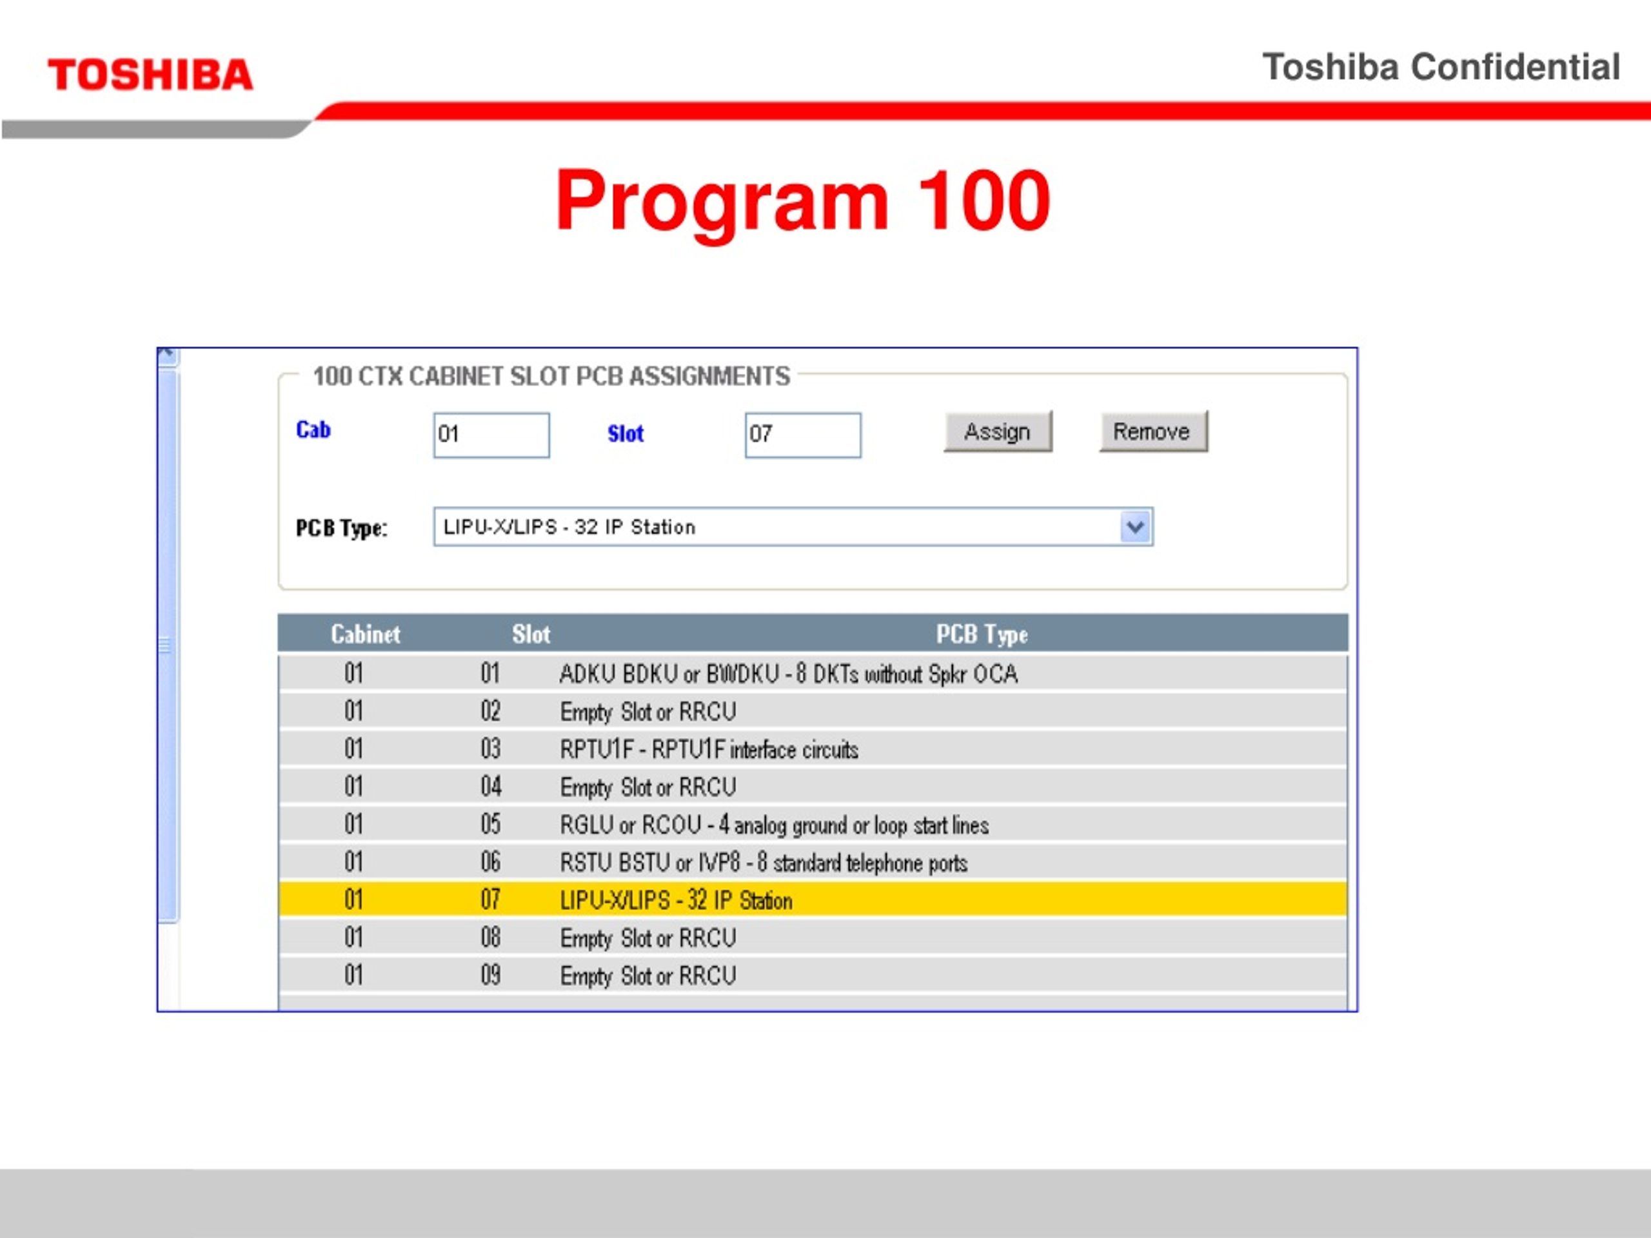This screenshot has height=1238, width=1651.
Task: Click the 100 CTX CABINET SLOT PCB ASSIGNMENTS heading
Action: point(551,376)
